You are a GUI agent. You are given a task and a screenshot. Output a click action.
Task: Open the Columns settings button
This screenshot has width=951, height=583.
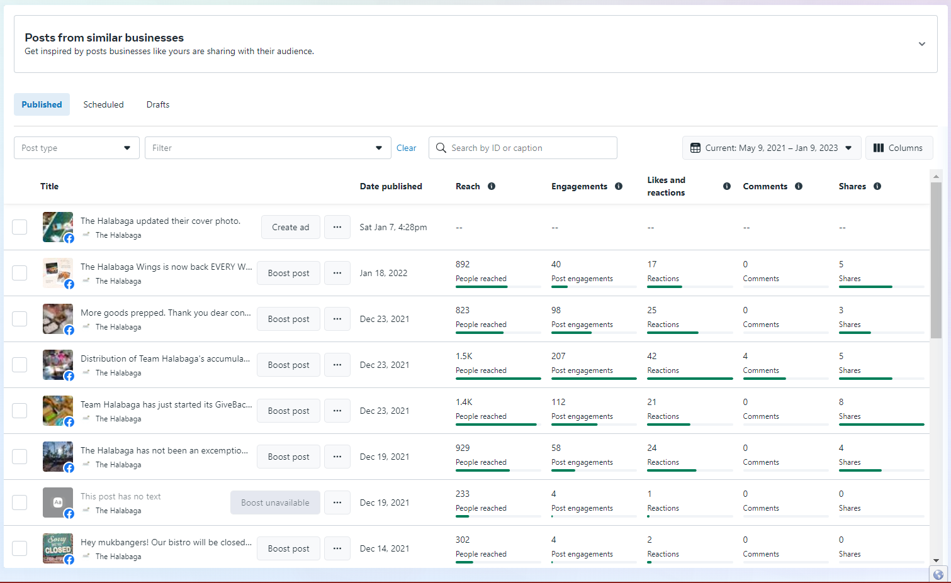pos(899,148)
